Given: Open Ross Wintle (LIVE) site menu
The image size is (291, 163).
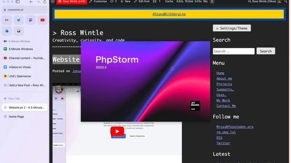Looking at the screenshot, I should coord(72,1).
